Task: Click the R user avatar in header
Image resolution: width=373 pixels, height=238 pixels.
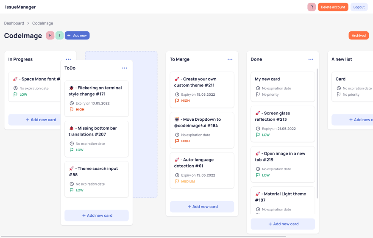Action: point(312,7)
